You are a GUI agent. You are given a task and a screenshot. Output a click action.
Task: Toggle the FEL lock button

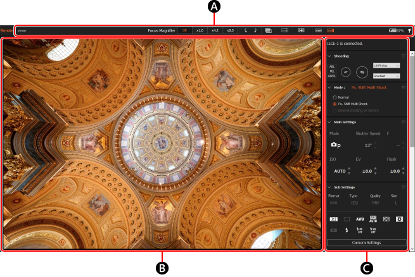332,71
